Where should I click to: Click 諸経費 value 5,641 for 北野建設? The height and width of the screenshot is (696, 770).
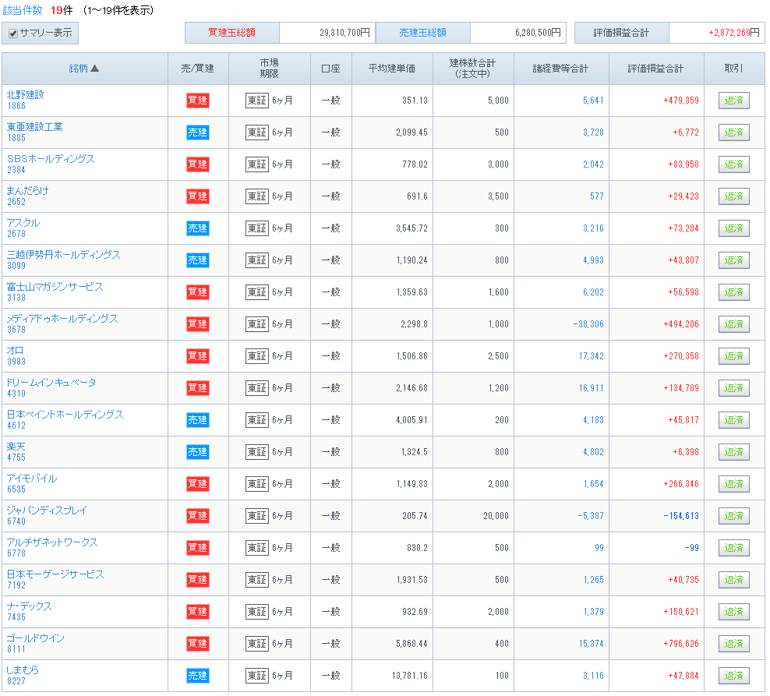pos(593,101)
